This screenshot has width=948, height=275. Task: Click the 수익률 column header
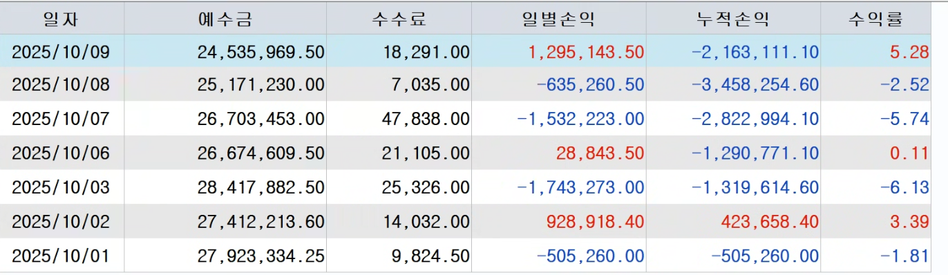pyautogui.click(x=875, y=18)
